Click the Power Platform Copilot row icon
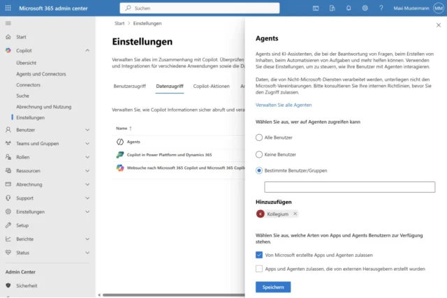Image resolution: width=447 pixels, height=298 pixels. 120,155
